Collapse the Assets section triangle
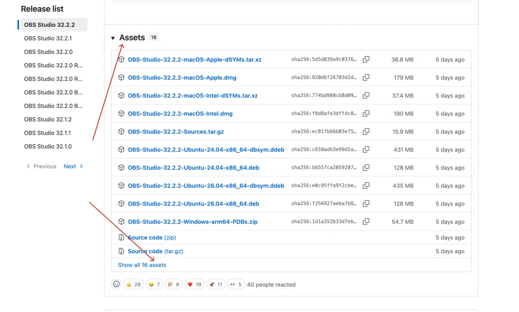Screen dimensions: 519x312 (113, 38)
